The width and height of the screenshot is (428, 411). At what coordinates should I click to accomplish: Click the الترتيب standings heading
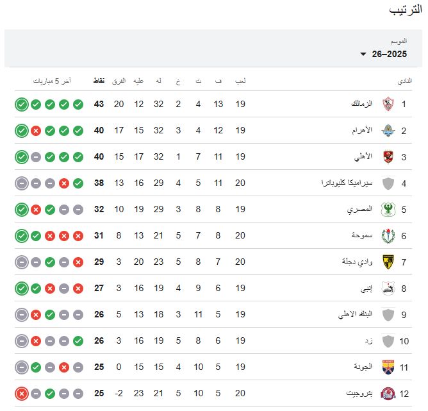tap(405, 11)
